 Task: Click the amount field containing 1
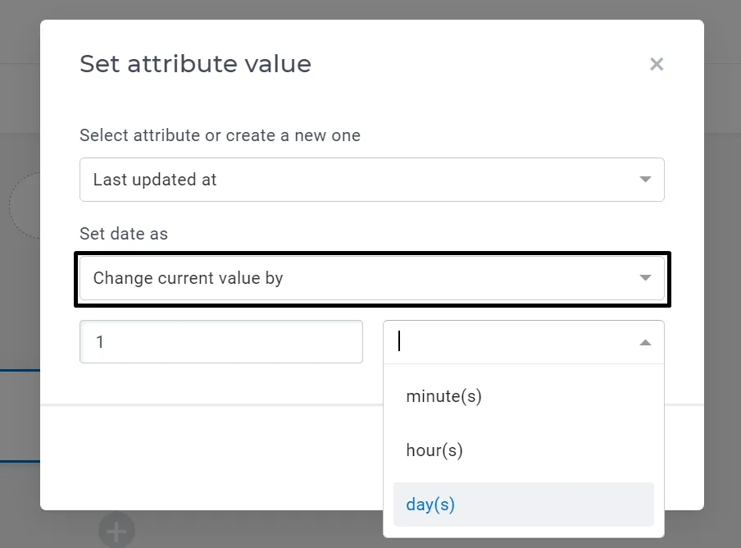tap(221, 342)
